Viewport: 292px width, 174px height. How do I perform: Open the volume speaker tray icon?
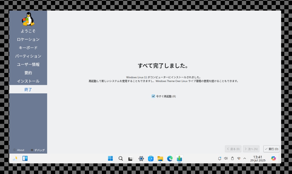click(x=226, y=159)
